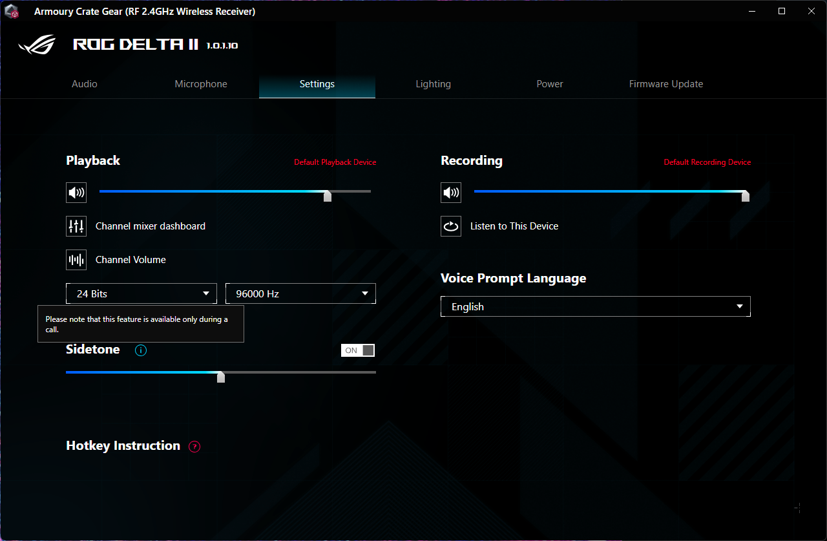This screenshot has width=827, height=541.
Task: Select the Settings tab
Action: [x=317, y=84]
